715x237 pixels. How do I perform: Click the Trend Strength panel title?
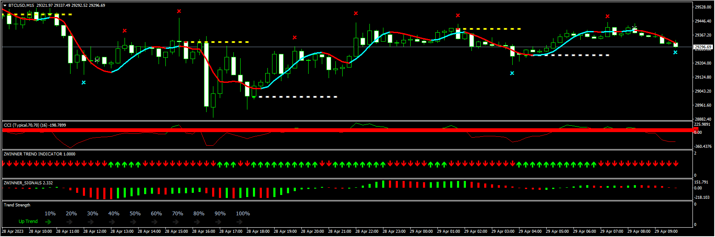click(17, 205)
